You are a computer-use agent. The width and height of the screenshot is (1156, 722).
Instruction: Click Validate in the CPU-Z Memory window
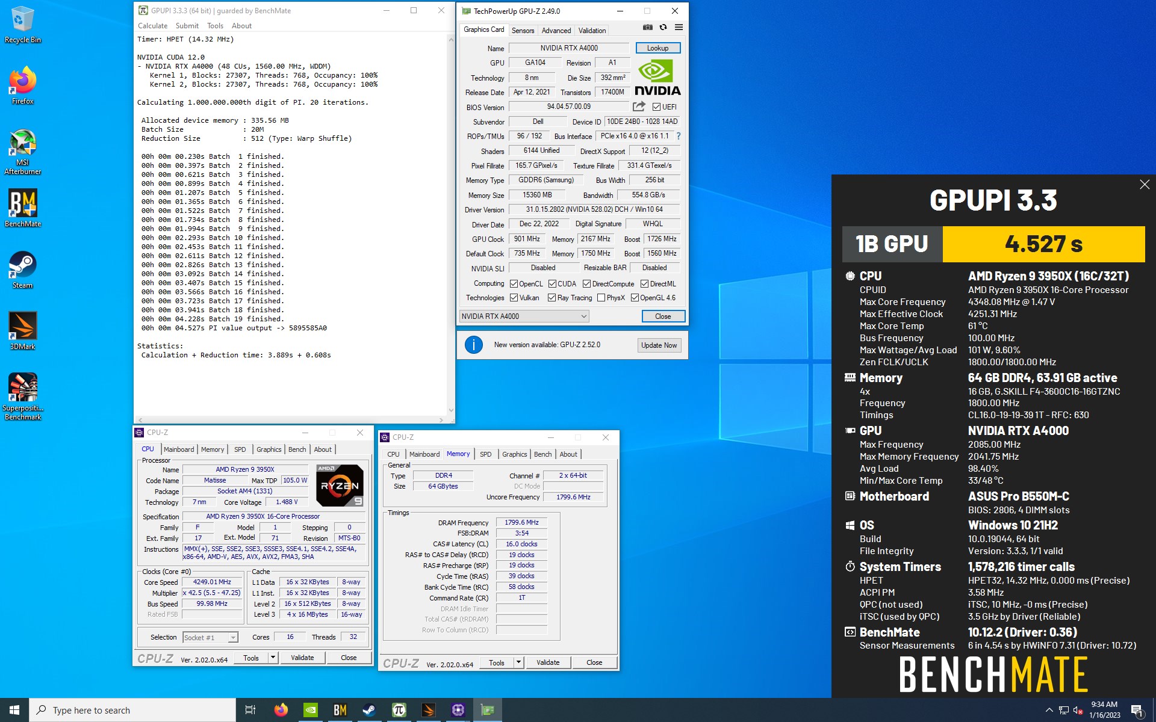pos(548,662)
